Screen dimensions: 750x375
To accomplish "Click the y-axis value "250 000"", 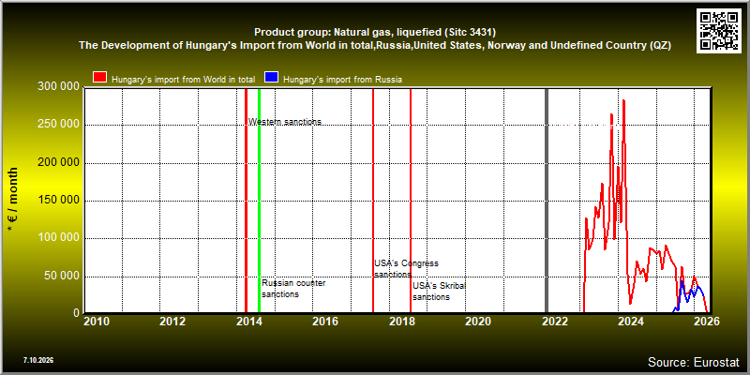I will [58, 125].
